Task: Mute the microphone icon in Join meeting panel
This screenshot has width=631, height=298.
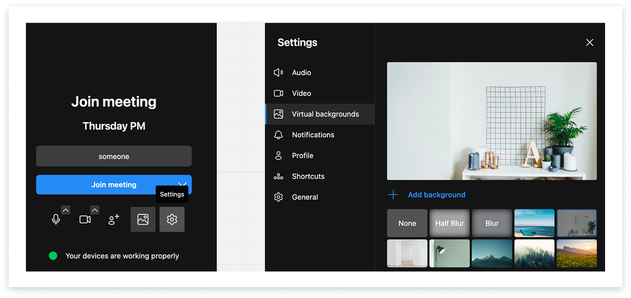Action: pos(56,220)
